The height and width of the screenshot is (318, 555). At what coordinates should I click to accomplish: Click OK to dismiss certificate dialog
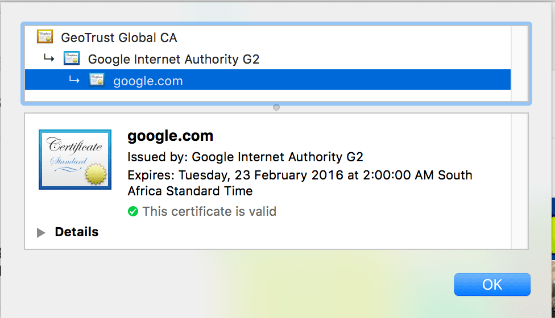tap(492, 284)
